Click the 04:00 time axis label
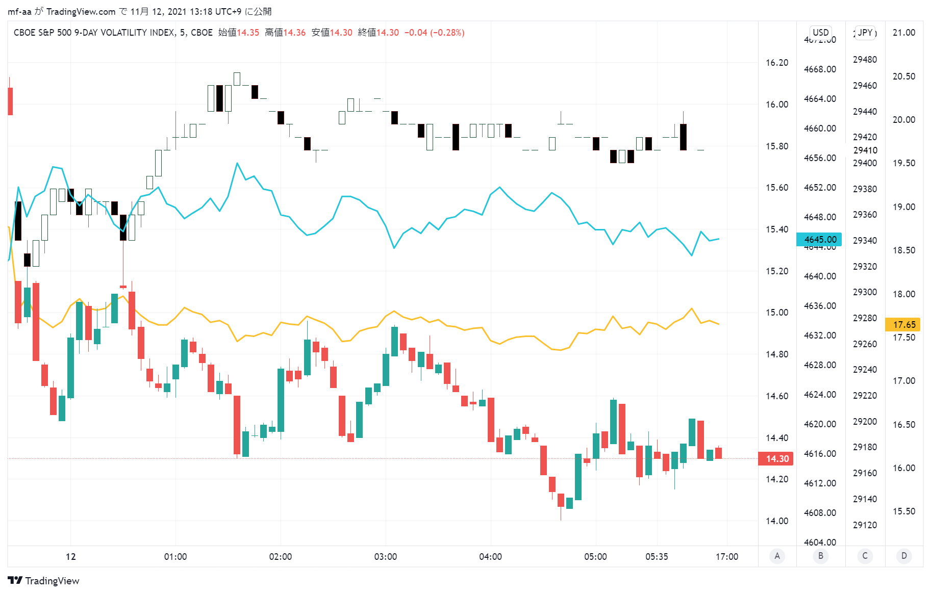This screenshot has height=594, width=931. (491, 556)
